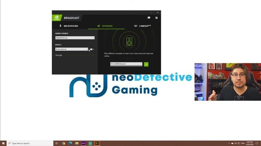Play the selected audio sample

tap(146, 64)
